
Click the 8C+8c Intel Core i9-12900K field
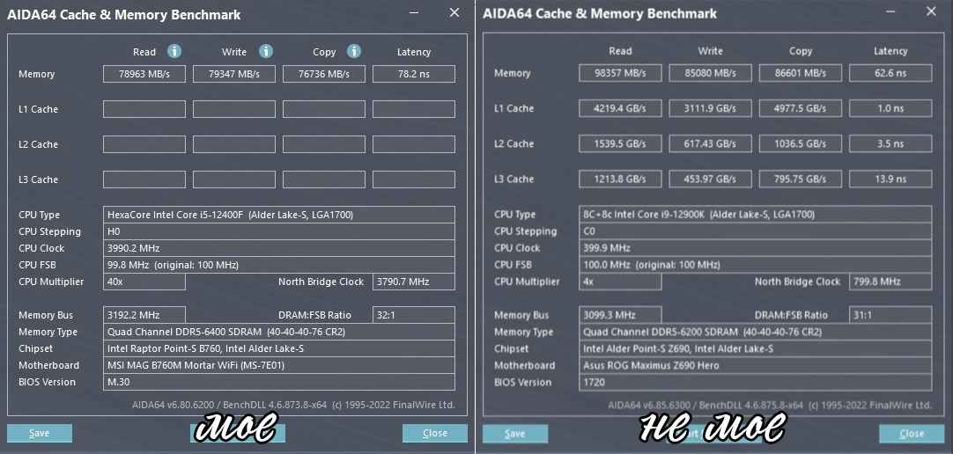[756, 215]
